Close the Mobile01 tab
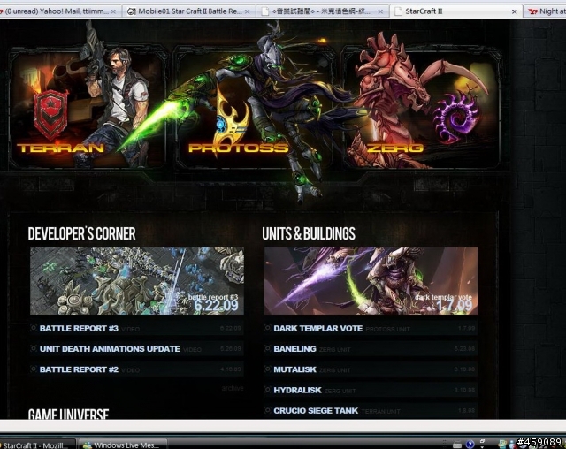Viewport: 566px width, 449px height. tap(248, 11)
